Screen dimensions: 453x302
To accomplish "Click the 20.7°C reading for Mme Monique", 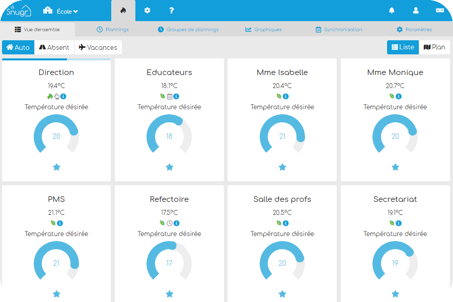I will coord(395,86).
